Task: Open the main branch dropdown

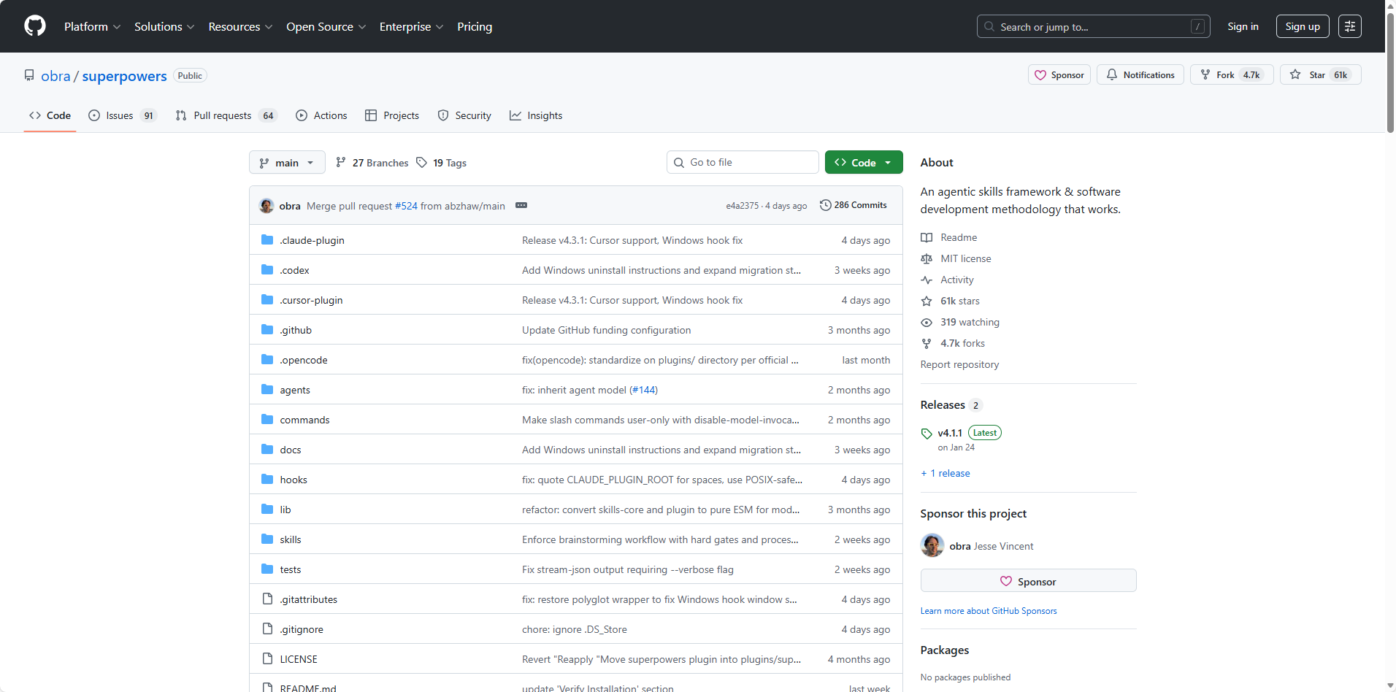Action: tap(287, 163)
